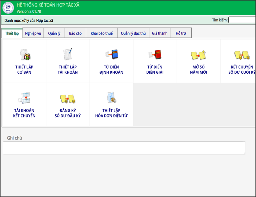Viewport: 256px width, 197px height.
Task: Switch to the Thiết lập tab
Action: 12,33
